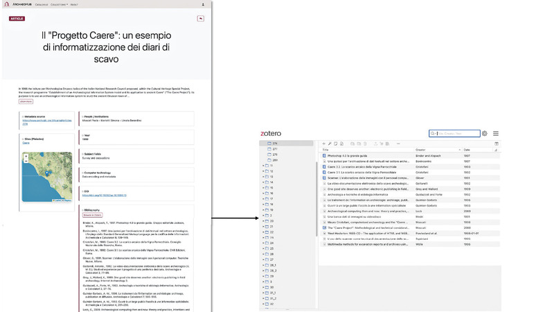Click the Creator cell 'Gray and Walford'

427,189
